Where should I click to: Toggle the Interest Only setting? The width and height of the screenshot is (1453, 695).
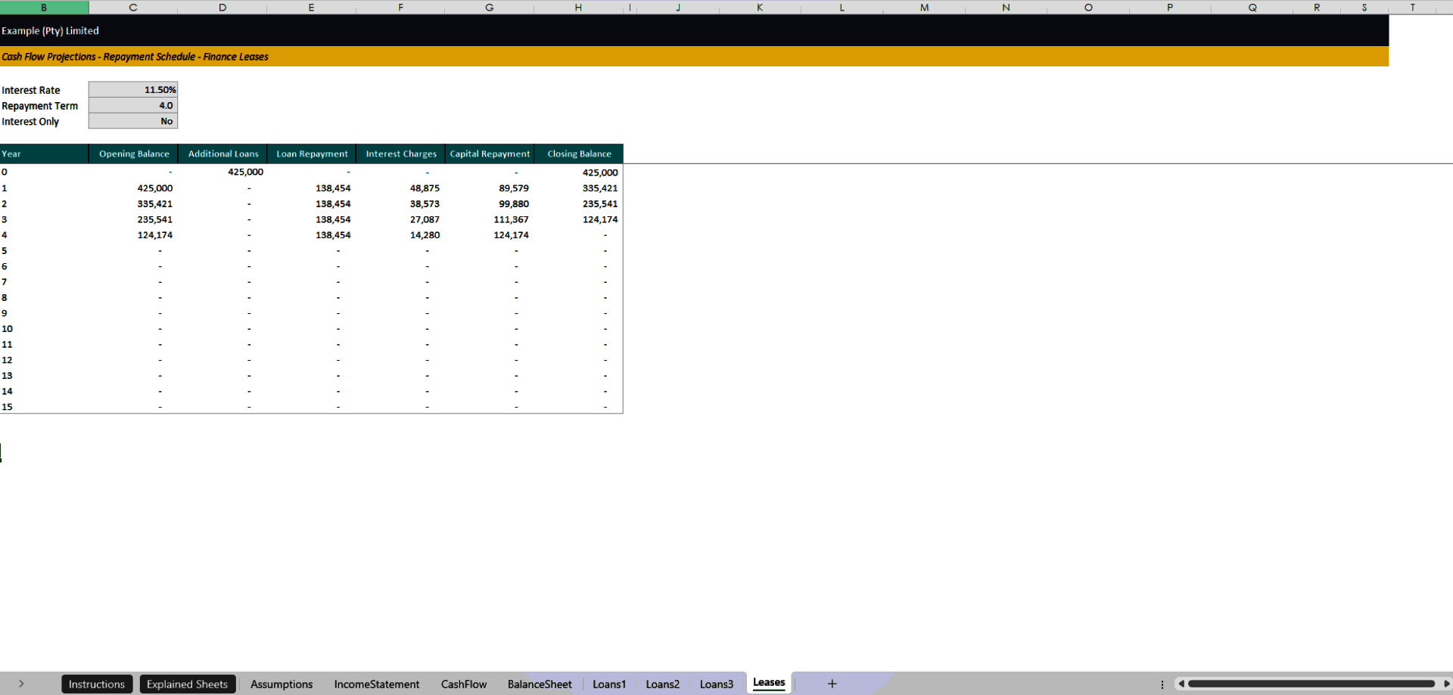click(132, 121)
